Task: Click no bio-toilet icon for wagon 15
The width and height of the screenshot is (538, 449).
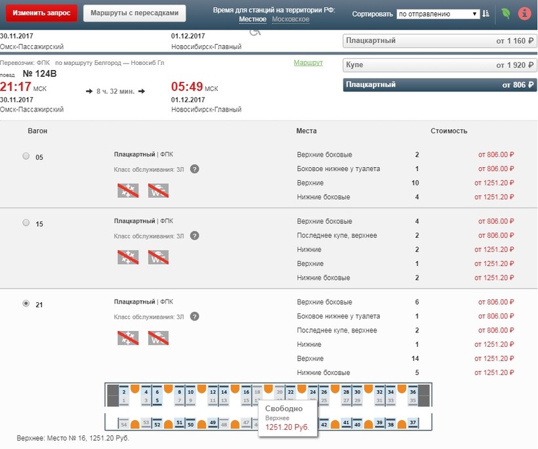Action: pos(159,258)
